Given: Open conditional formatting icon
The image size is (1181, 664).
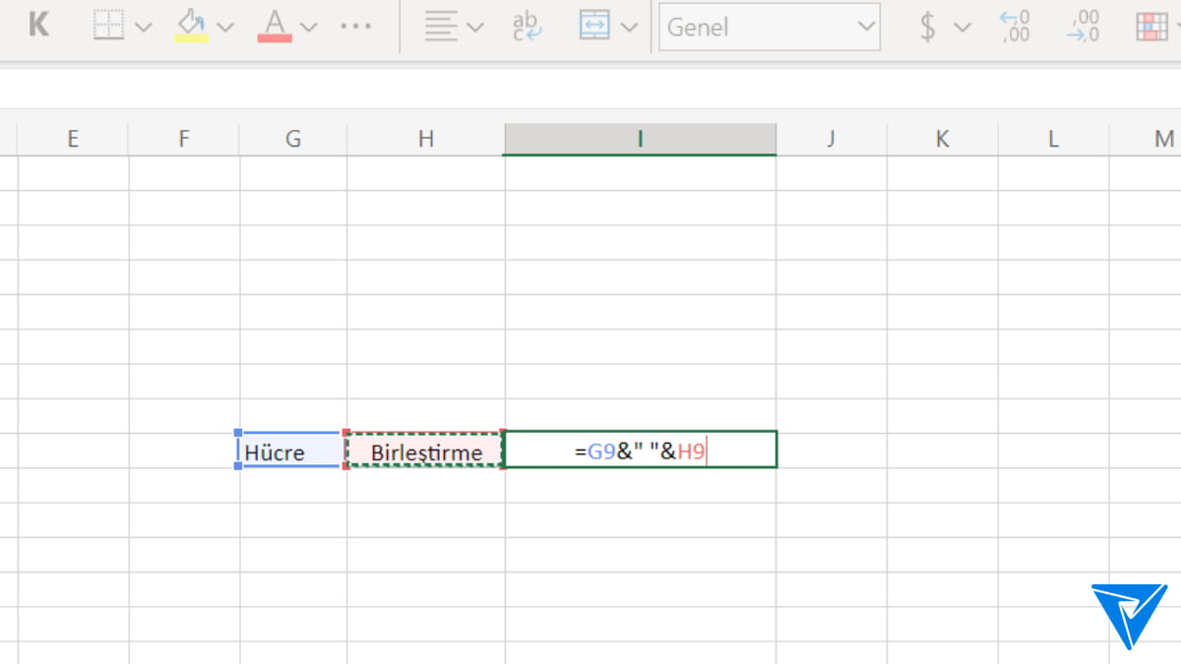Looking at the screenshot, I should point(1151,27).
